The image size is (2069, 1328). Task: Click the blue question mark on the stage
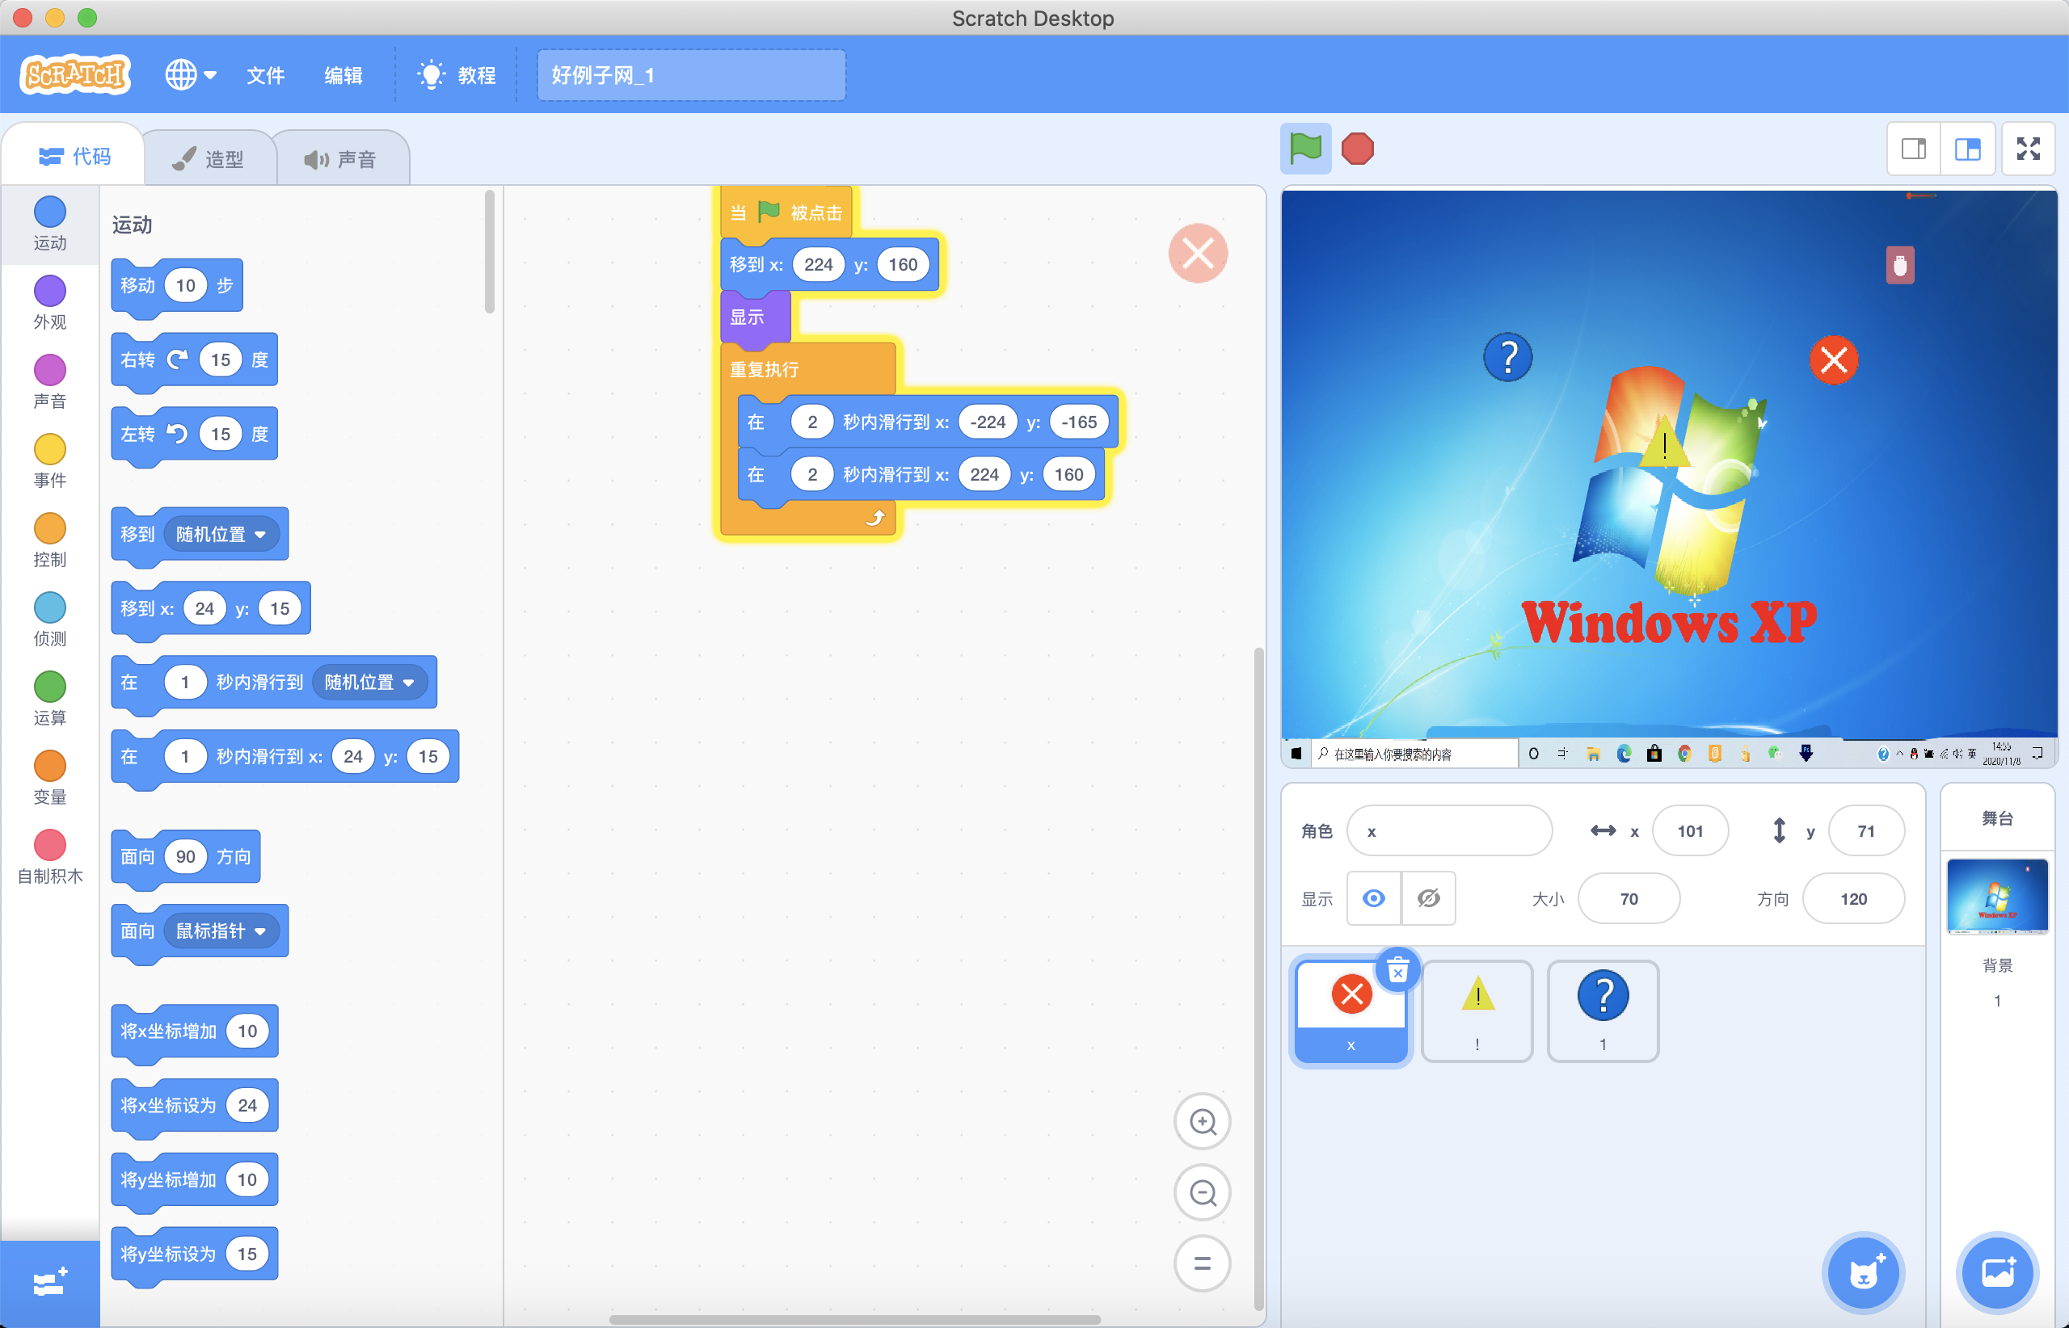tap(1508, 357)
